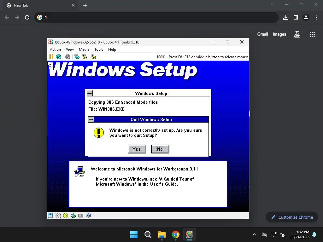
Task: Expand Chrome tab search chevron
Action: 272,4
